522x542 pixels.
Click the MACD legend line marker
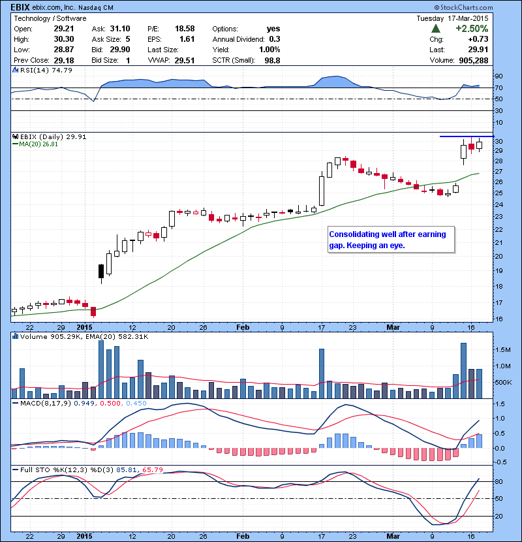15,403
